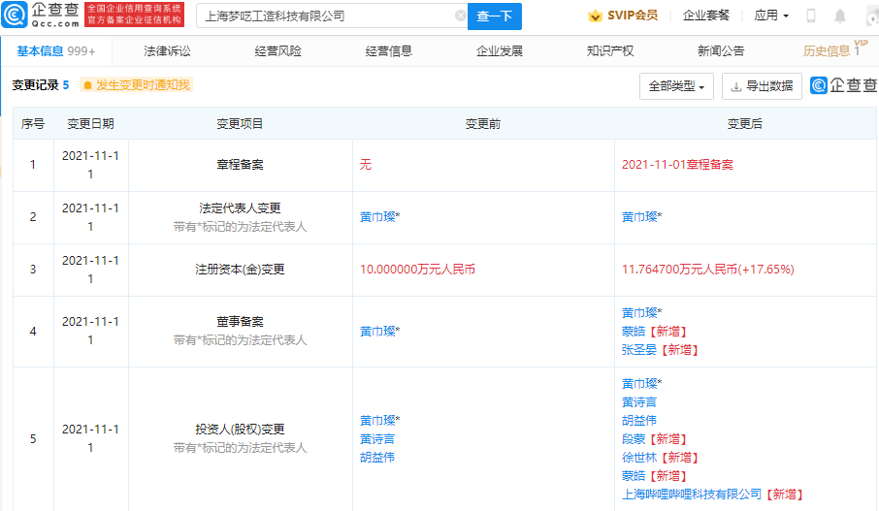
Task: Open the 新闻公告 tab
Action: 721,51
